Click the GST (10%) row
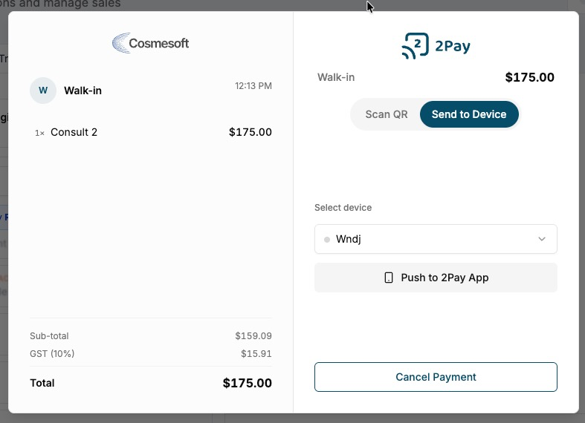Image resolution: width=585 pixels, height=423 pixels. [x=151, y=354]
